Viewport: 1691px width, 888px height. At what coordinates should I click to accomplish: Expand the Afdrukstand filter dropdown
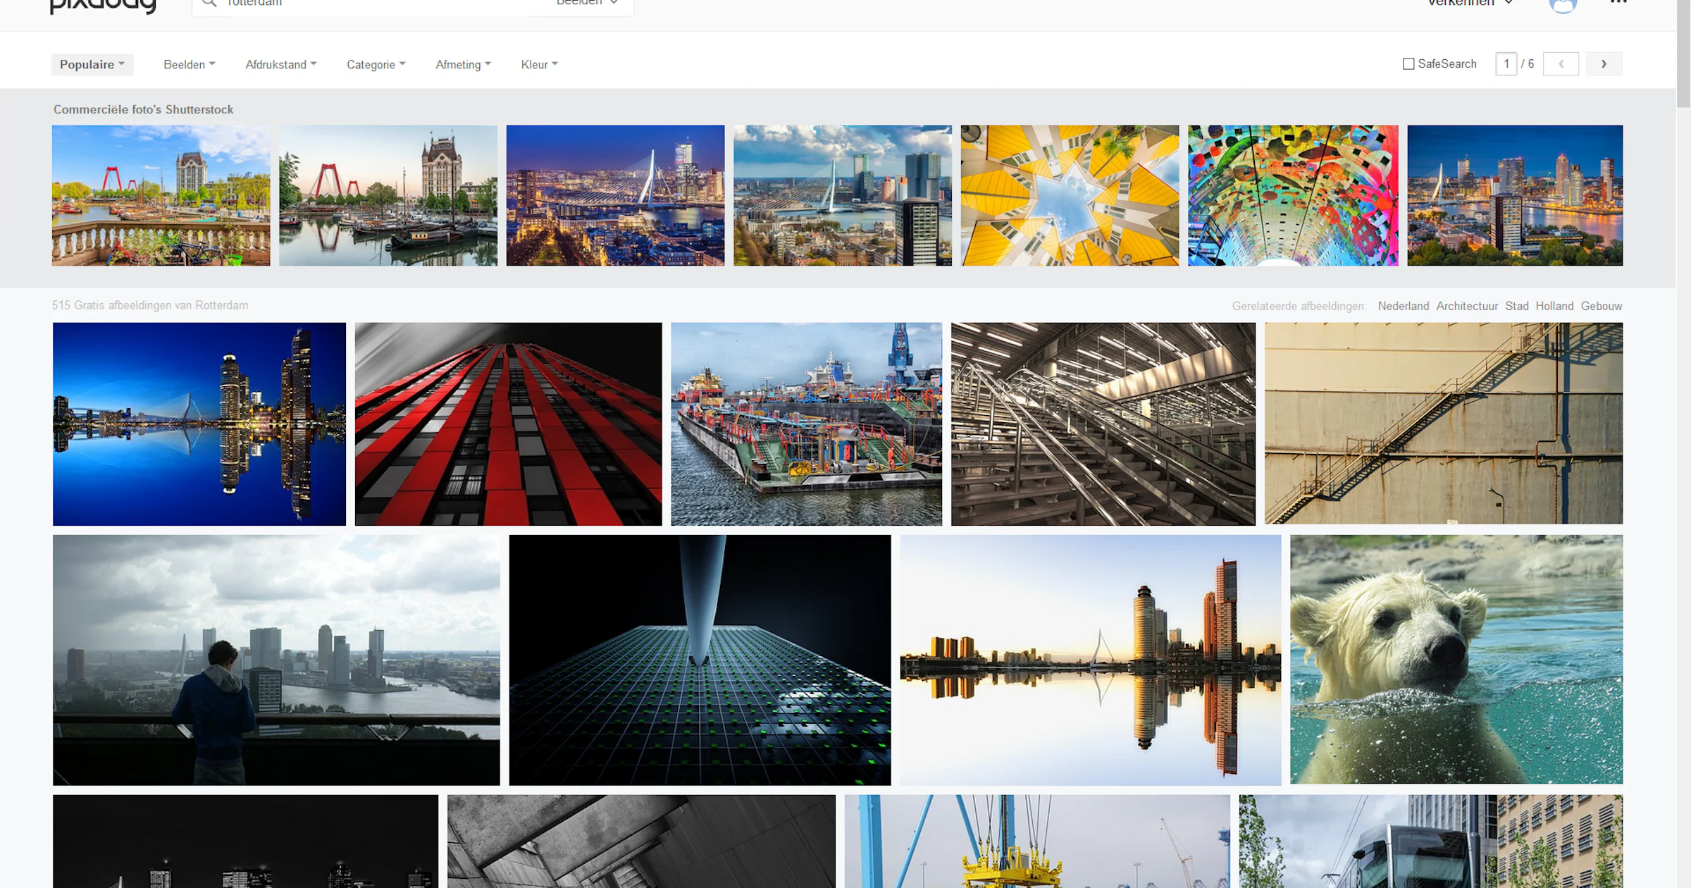click(280, 64)
